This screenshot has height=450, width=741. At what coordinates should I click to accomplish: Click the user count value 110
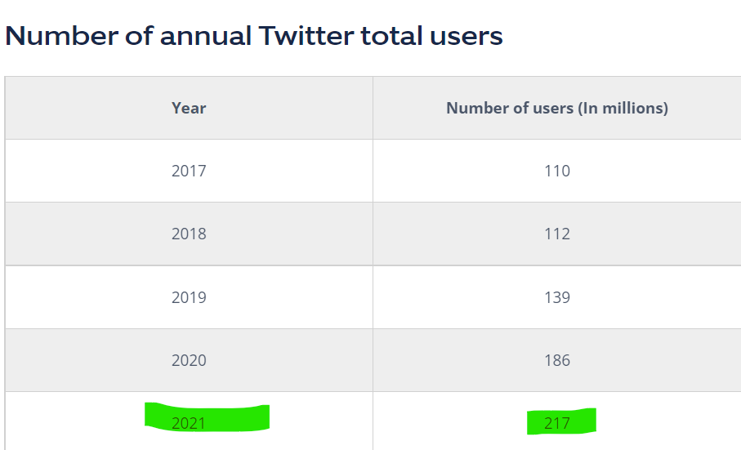pyautogui.click(x=557, y=171)
